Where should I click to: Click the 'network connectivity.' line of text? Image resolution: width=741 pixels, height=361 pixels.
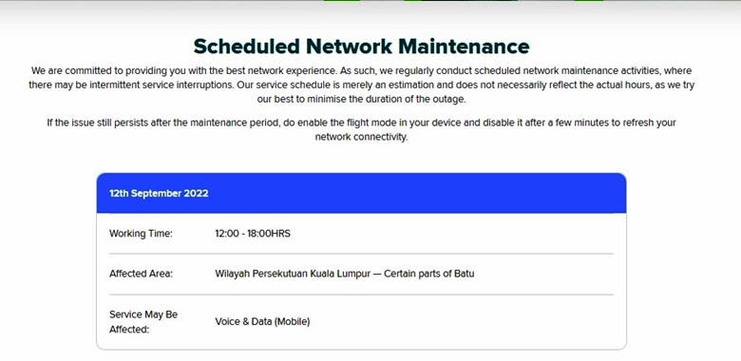(362, 137)
